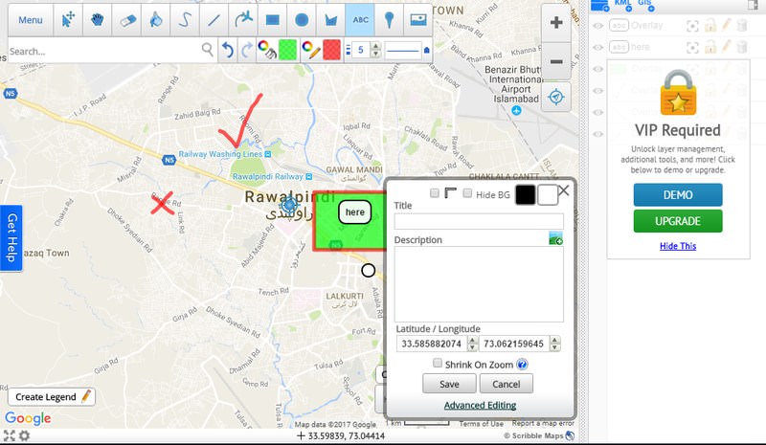Toggle visibility eye of first Overlay row
Viewport: 766px width, 445px height.
[597, 26]
